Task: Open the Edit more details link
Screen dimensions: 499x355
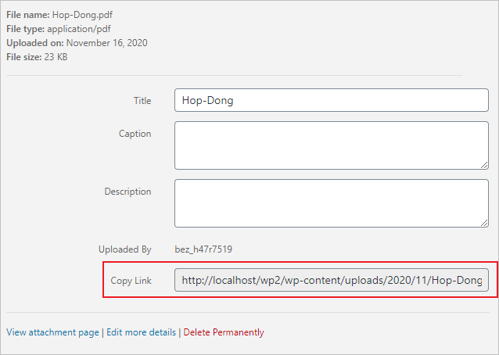Action: 141,332
